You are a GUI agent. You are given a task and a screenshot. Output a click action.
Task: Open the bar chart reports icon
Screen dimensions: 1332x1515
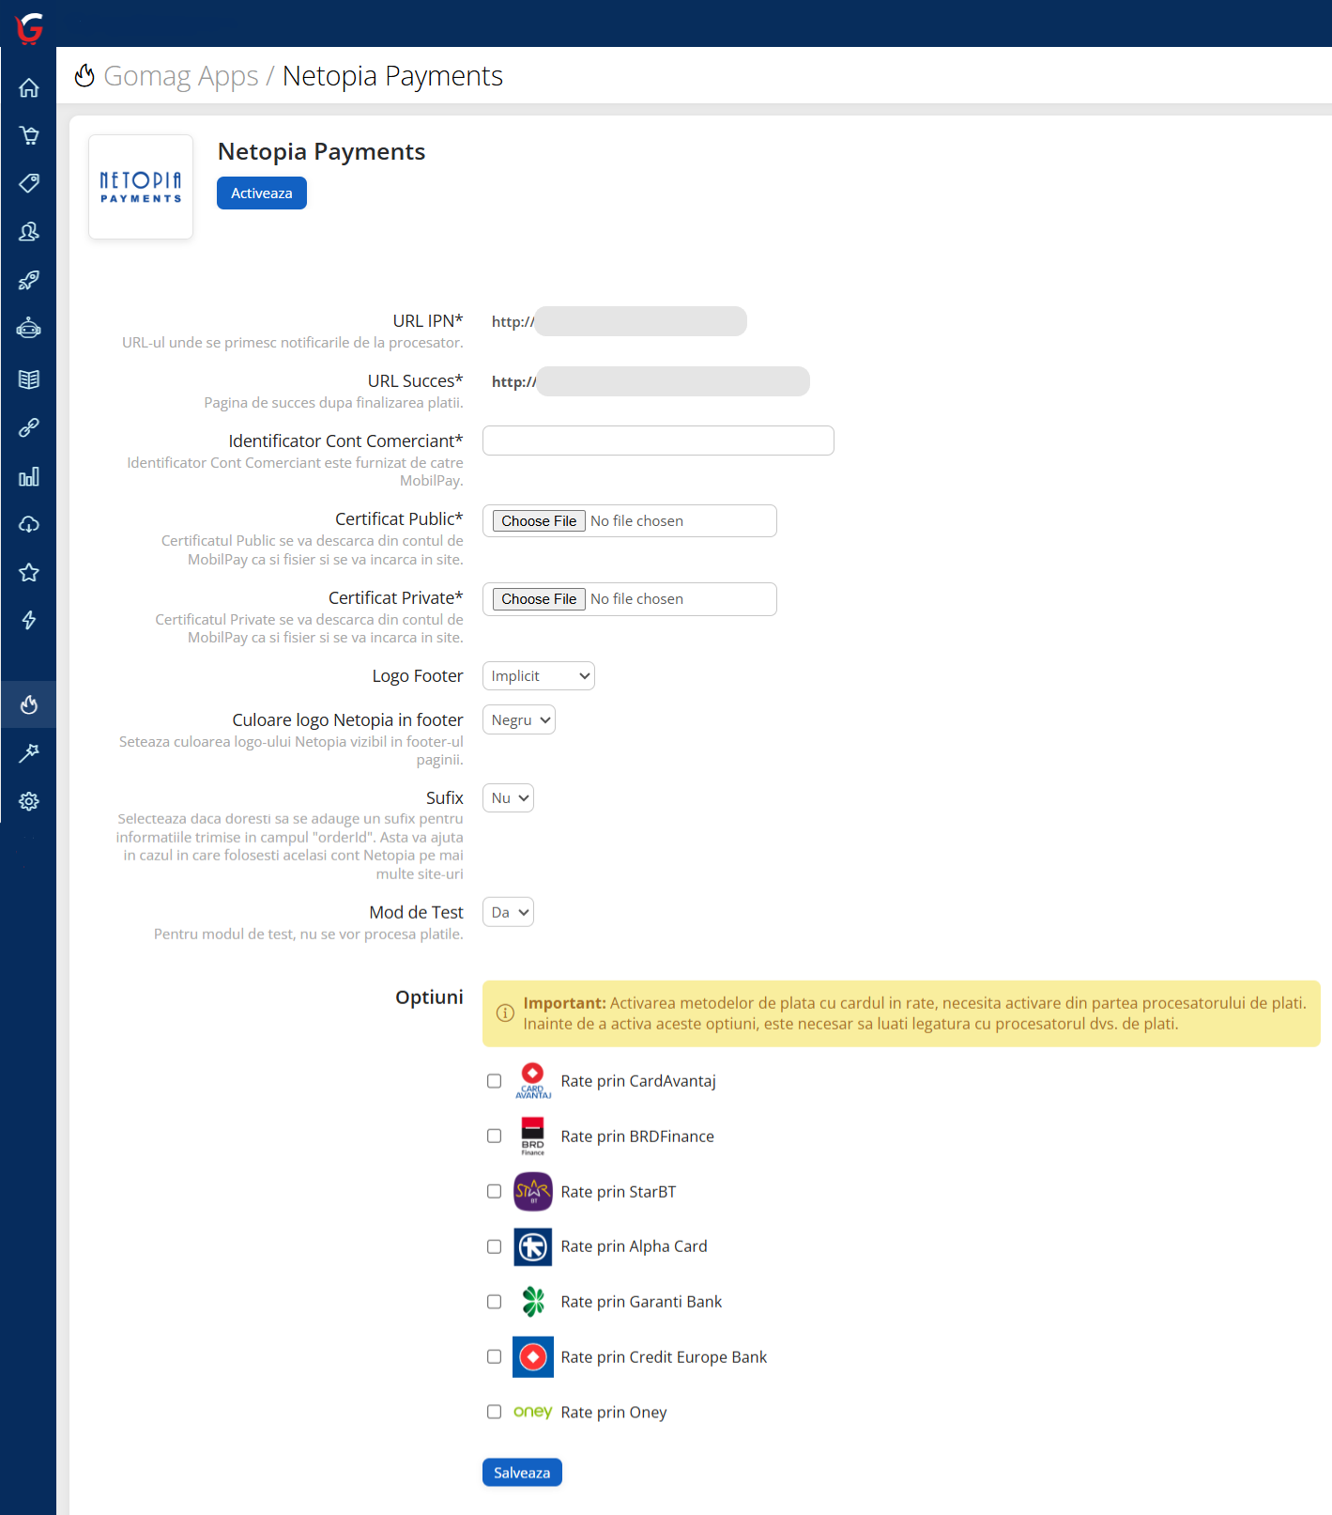(x=29, y=476)
